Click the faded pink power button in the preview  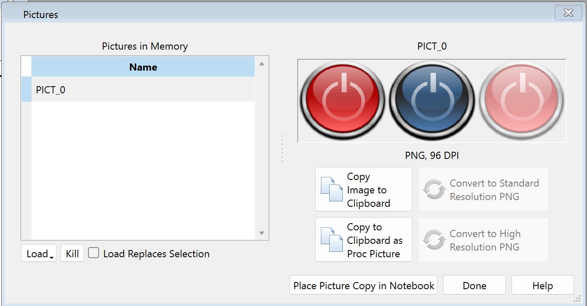(x=521, y=100)
